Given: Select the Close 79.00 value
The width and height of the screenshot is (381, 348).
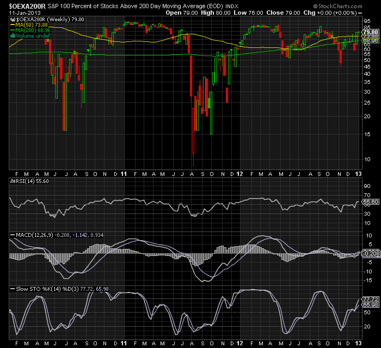Looking at the screenshot, I should pos(283,13).
